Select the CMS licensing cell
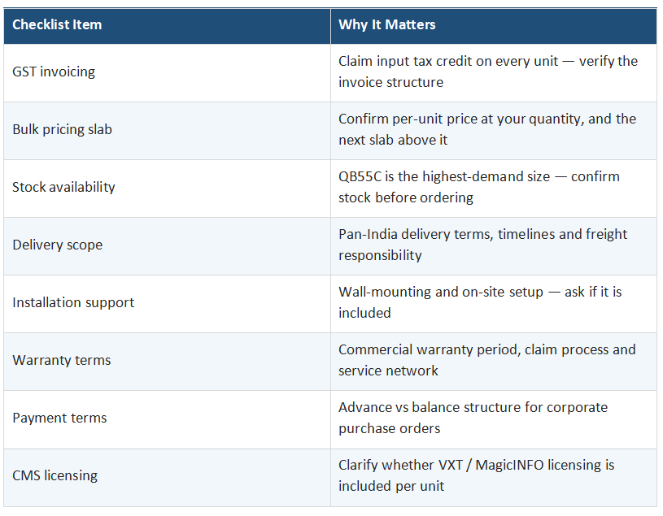Viewport: 663px width, 516px height. tap(167, 477)
